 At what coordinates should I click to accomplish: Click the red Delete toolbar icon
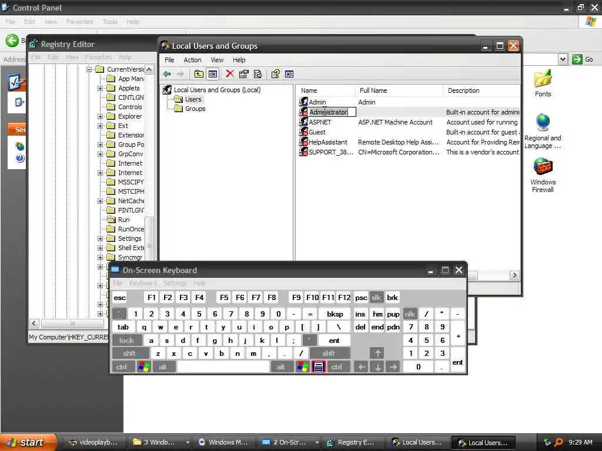coord(230,74)
